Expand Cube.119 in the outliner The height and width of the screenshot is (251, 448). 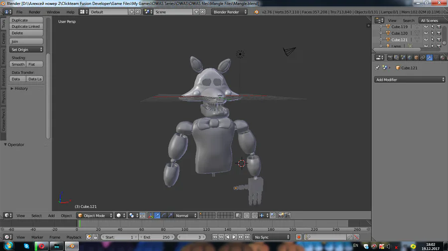381,27
